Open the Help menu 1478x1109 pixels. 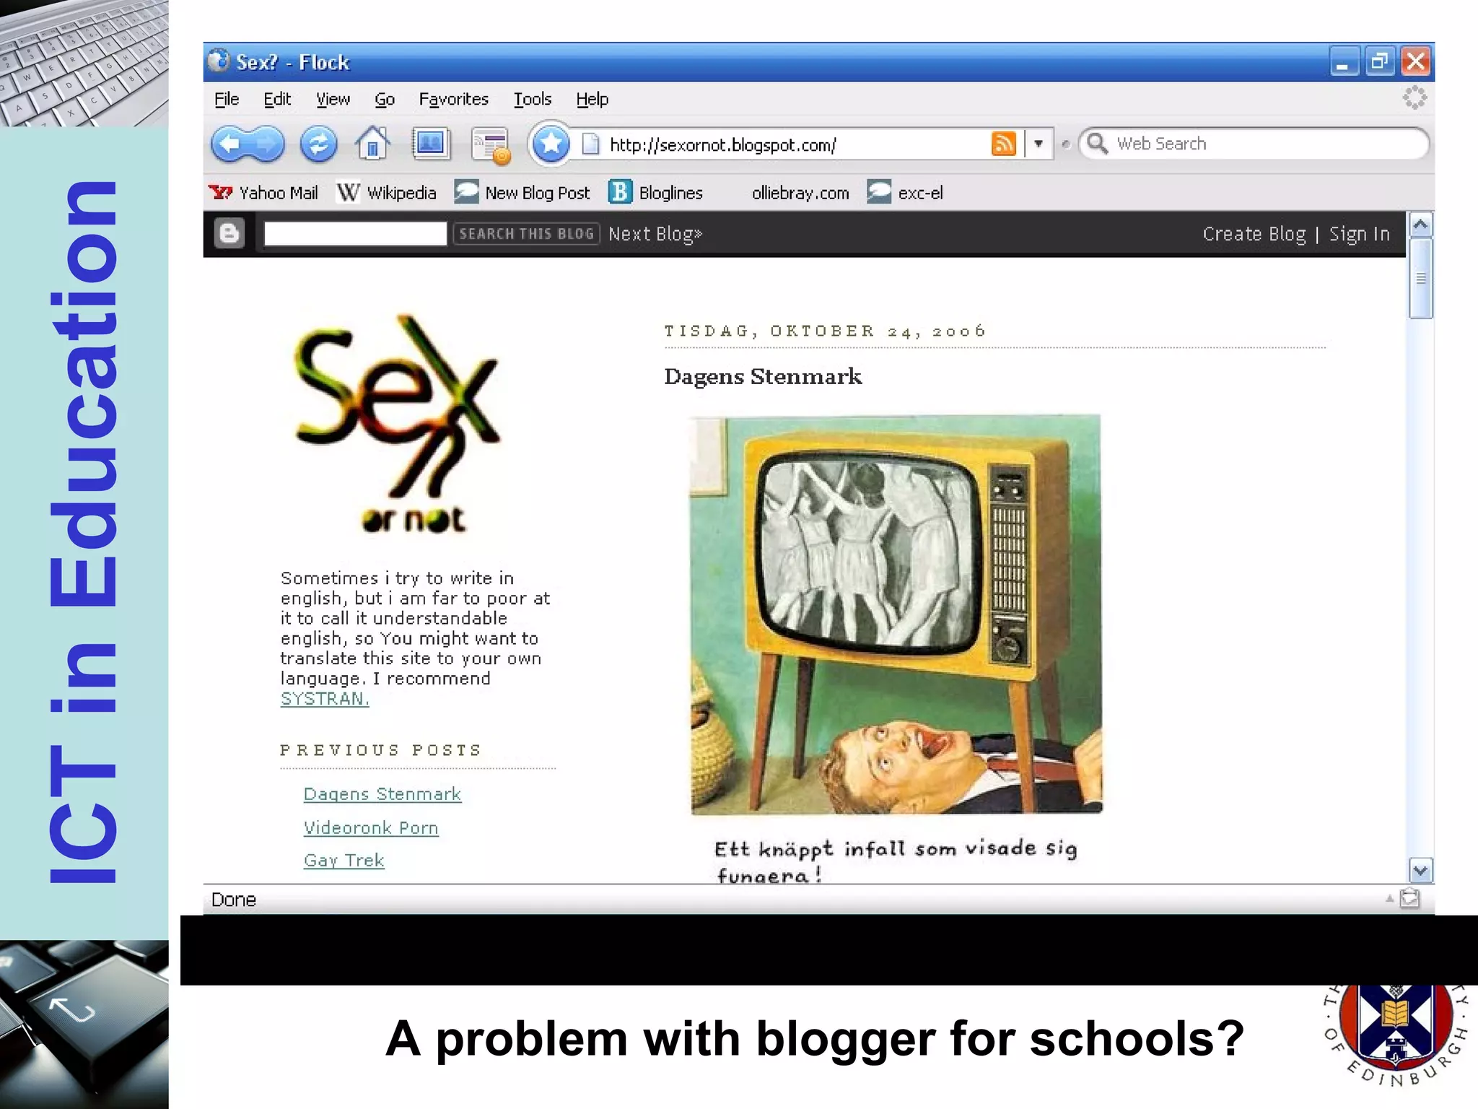[x=592, y=99]
